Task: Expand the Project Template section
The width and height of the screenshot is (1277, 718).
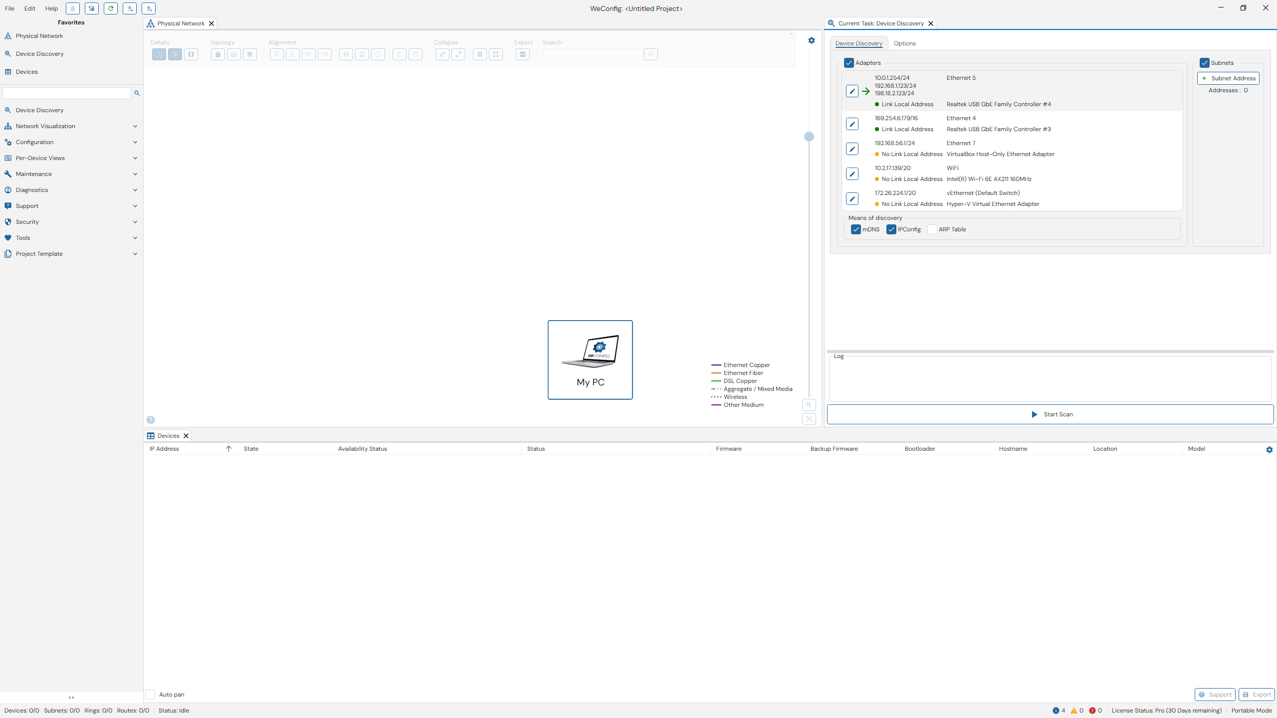Action: tap(71, 254)
